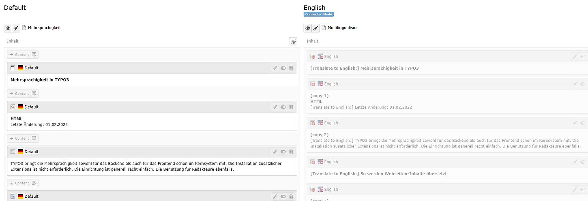Viewport: 588px width, 201px height.
Task: Delete the Default HTML content element
Action: (291, 107)
